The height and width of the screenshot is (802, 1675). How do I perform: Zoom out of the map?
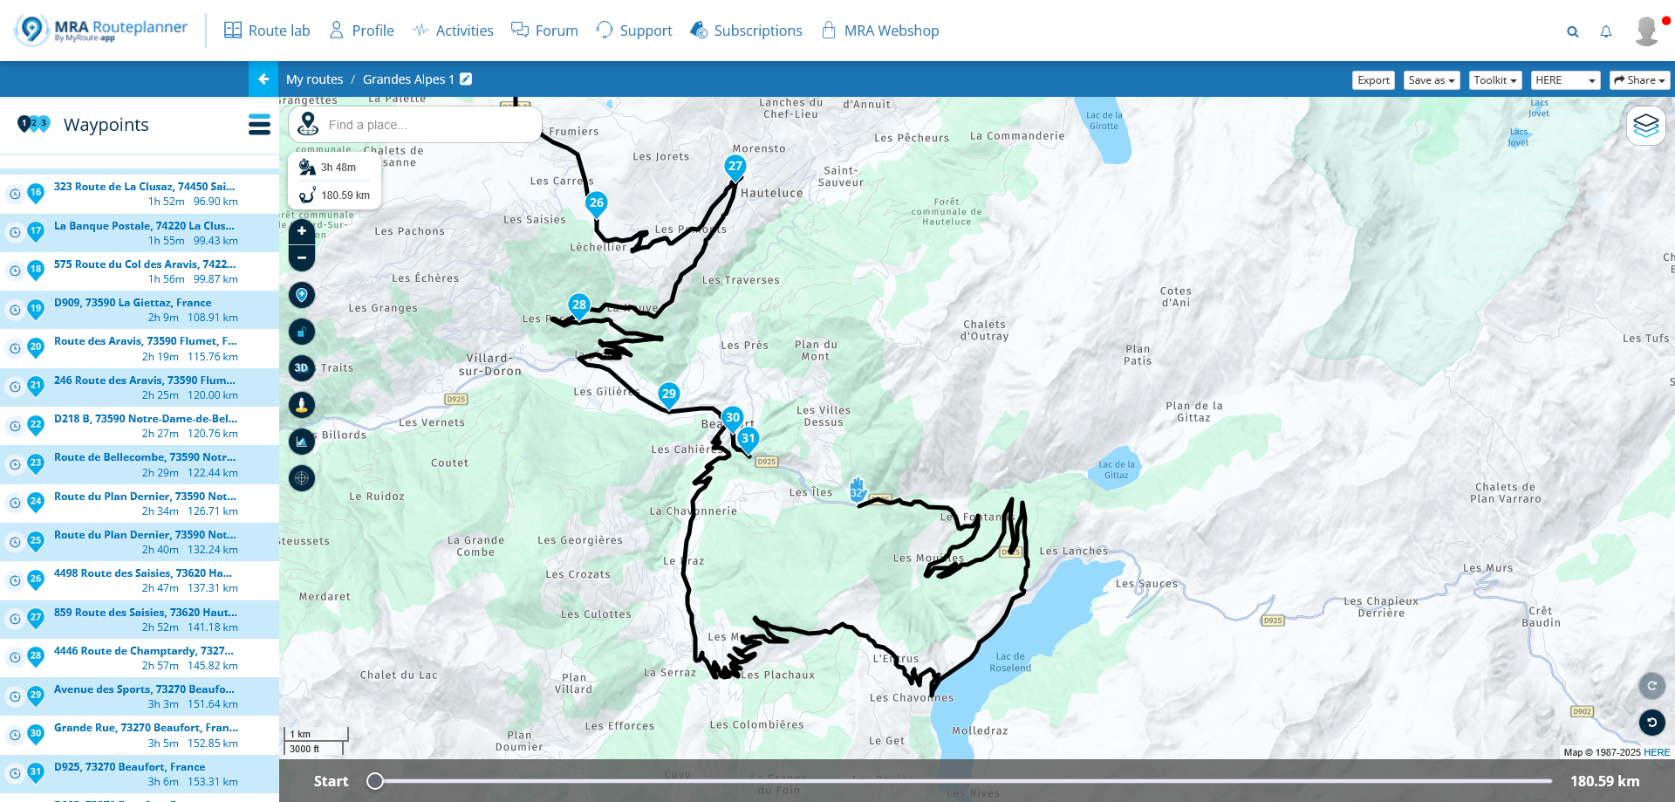coord(302,258)
